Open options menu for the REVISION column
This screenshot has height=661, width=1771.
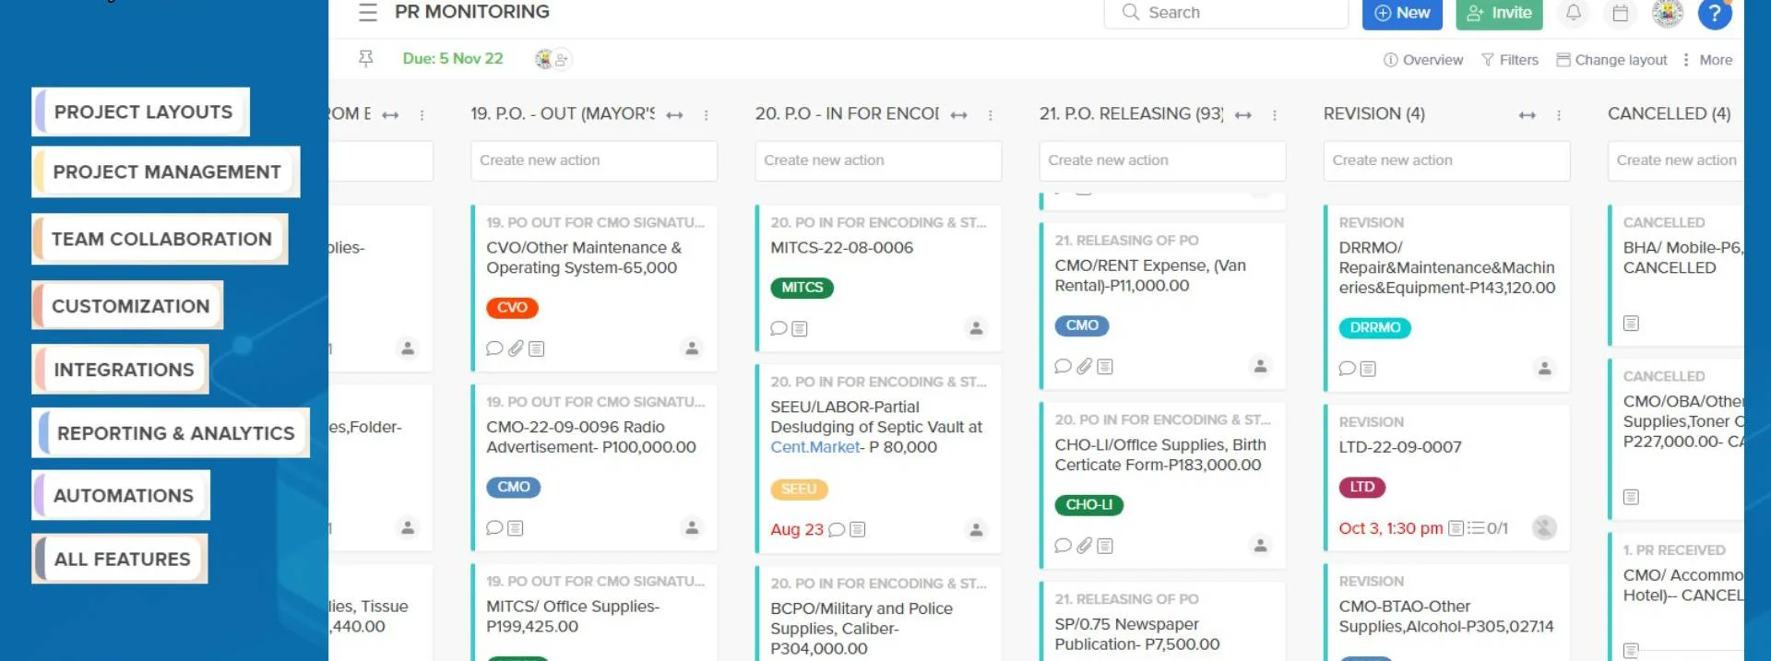point(1559,115)
